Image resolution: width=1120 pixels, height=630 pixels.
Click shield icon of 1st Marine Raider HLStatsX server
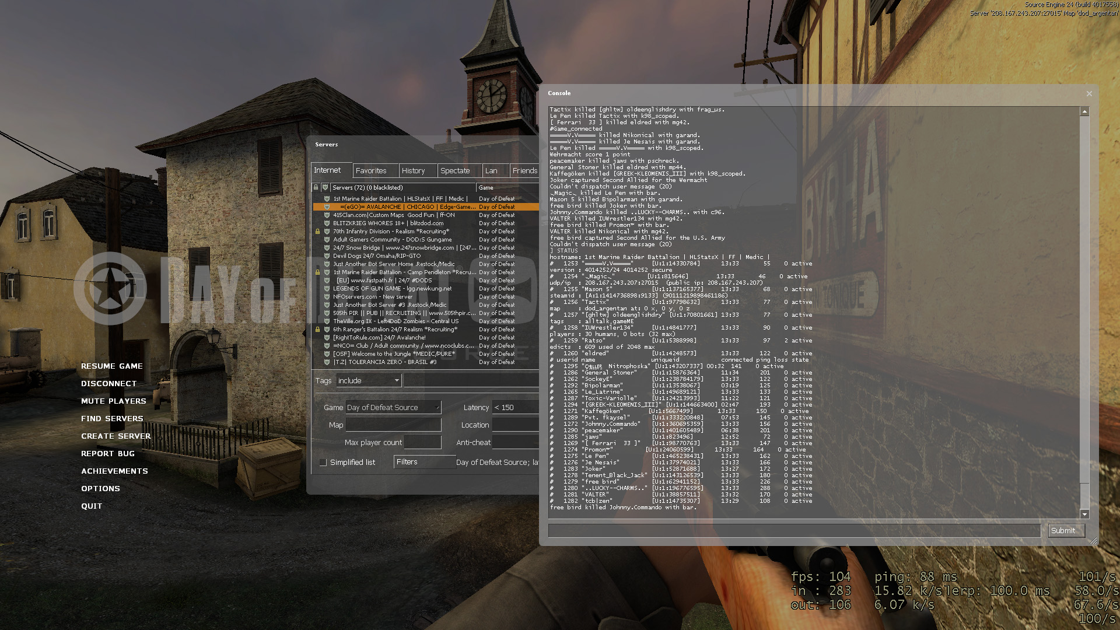pyautogui.click(x=327, y=199)
